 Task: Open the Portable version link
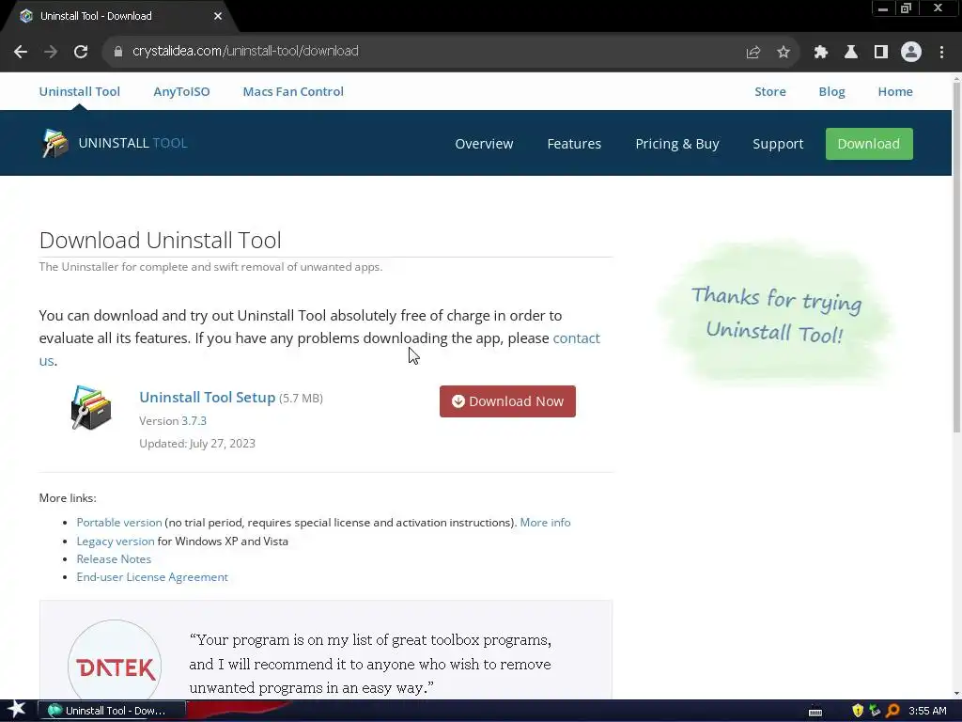coord(119,523)
